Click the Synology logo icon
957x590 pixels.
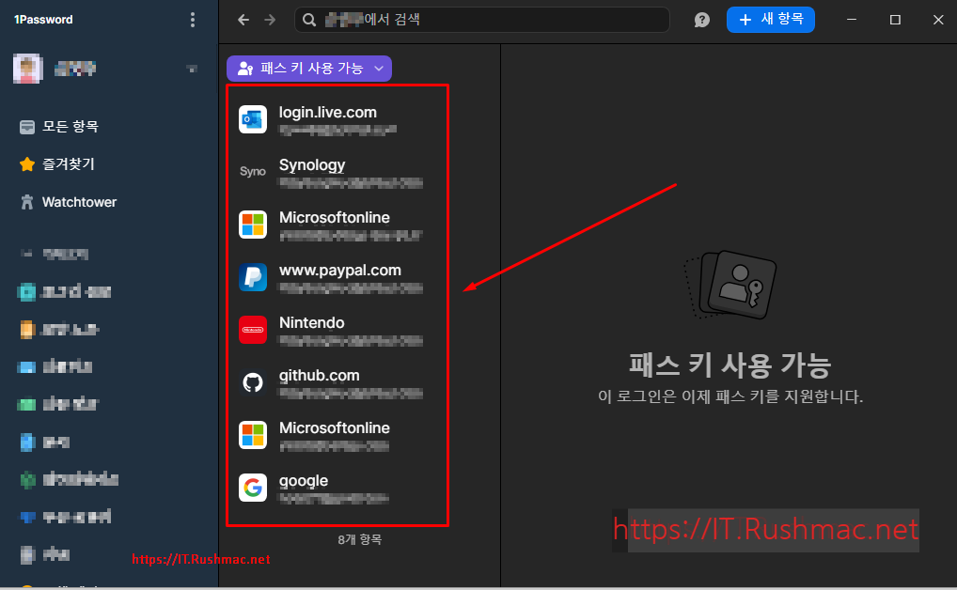click(252, 172)
